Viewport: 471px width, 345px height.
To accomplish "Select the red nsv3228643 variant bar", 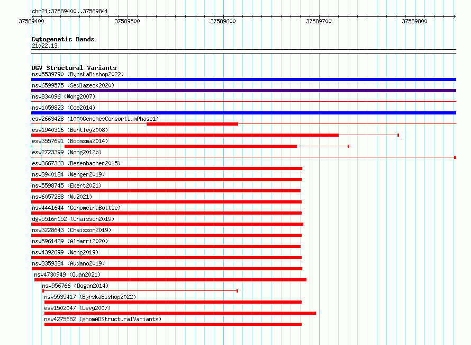I will (x=166, y=235).
